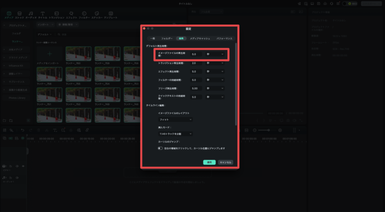Click the トランジション再生時間 2.0 field
The width and height of the screenshot is (385, 212).
click(x=196, y=63)
